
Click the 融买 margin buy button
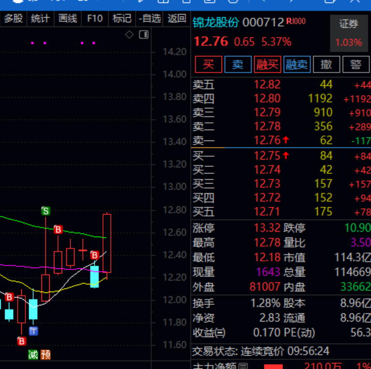pos(268,64)
